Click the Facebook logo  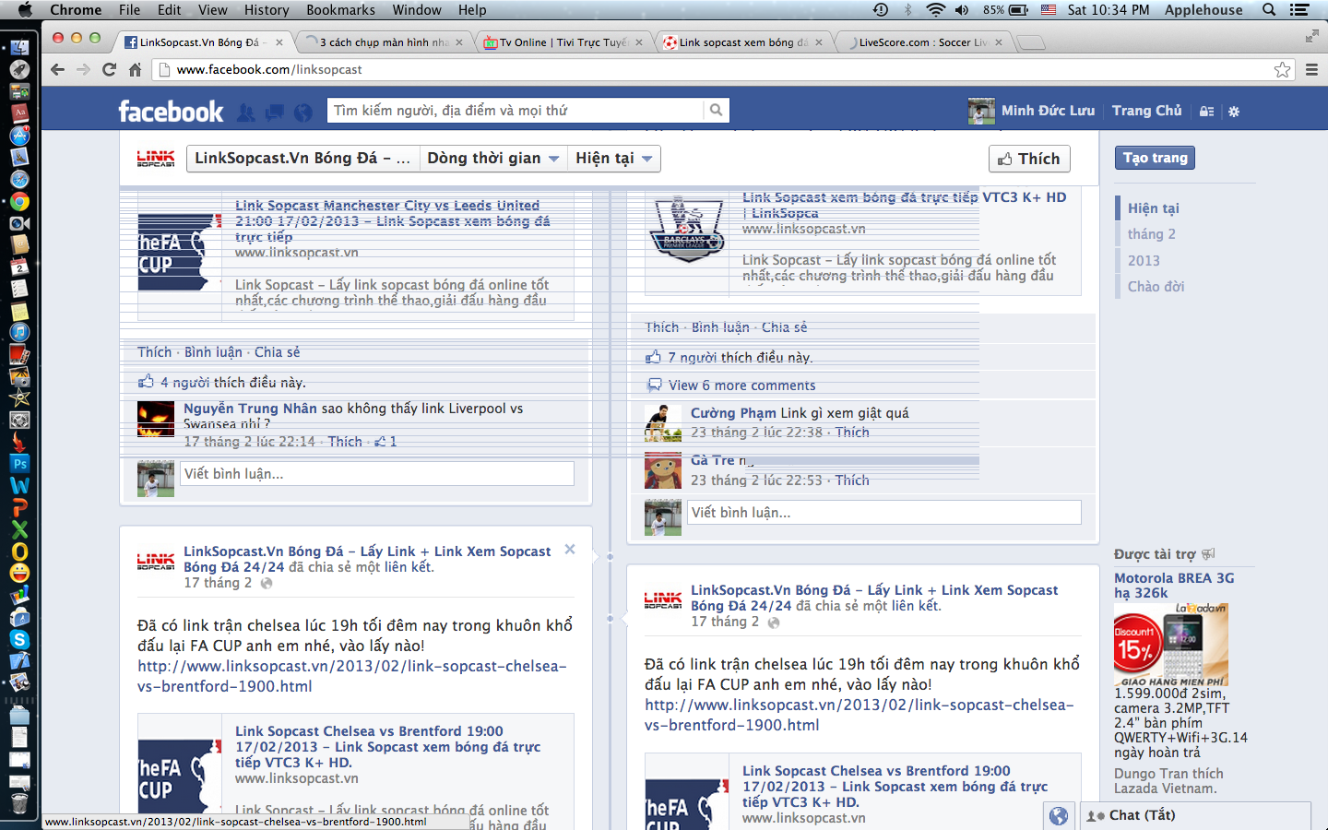pos(171,112)
